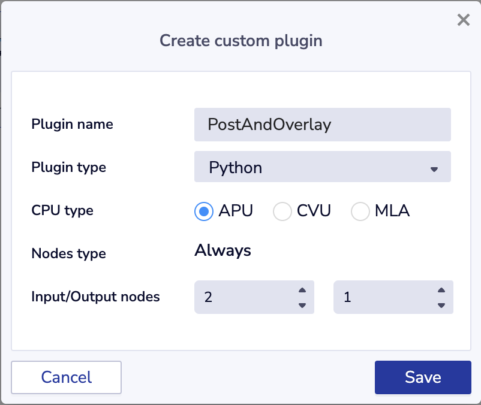Increment the output nodes value
The image size is (481, 405).
[441, 291]
